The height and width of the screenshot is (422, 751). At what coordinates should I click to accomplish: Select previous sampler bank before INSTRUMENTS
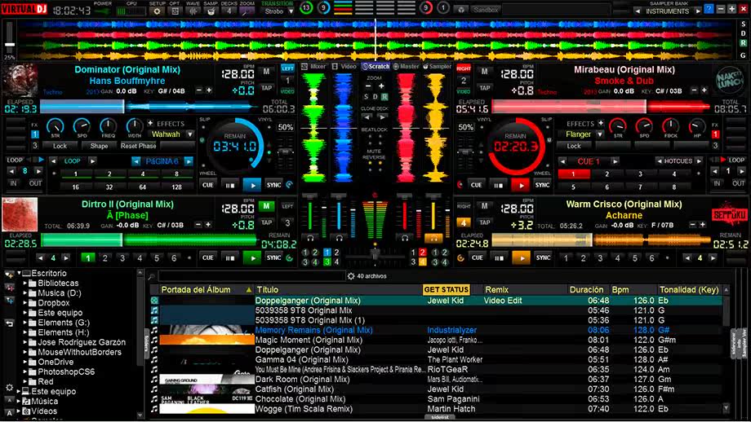tap(638, 11)
